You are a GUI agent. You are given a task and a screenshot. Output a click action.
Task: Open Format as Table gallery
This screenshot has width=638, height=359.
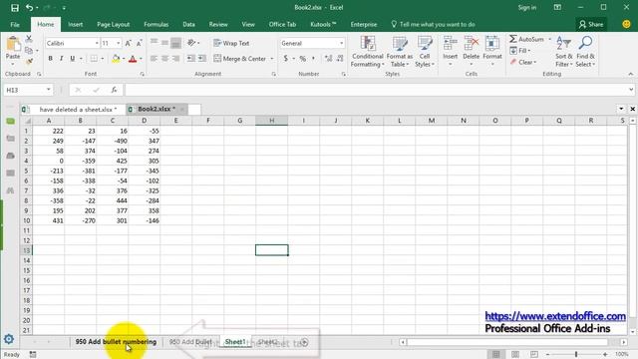pos(399,52)
